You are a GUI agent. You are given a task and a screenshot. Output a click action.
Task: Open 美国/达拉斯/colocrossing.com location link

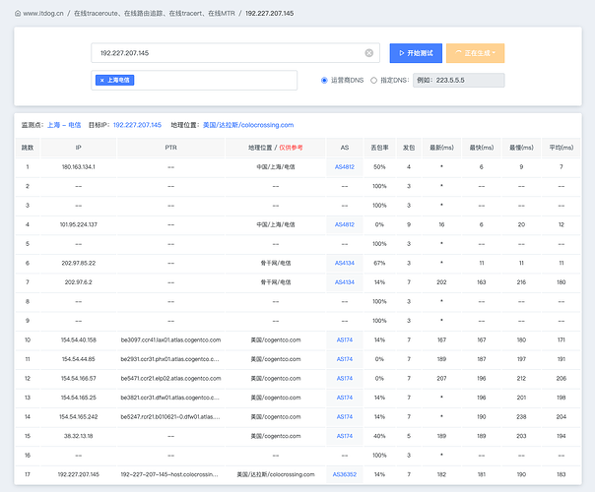[x=248, y=125]
